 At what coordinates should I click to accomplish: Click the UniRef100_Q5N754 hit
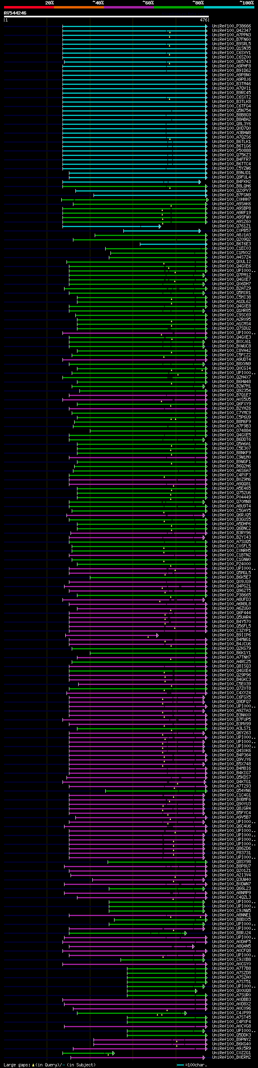coord(231,111)
